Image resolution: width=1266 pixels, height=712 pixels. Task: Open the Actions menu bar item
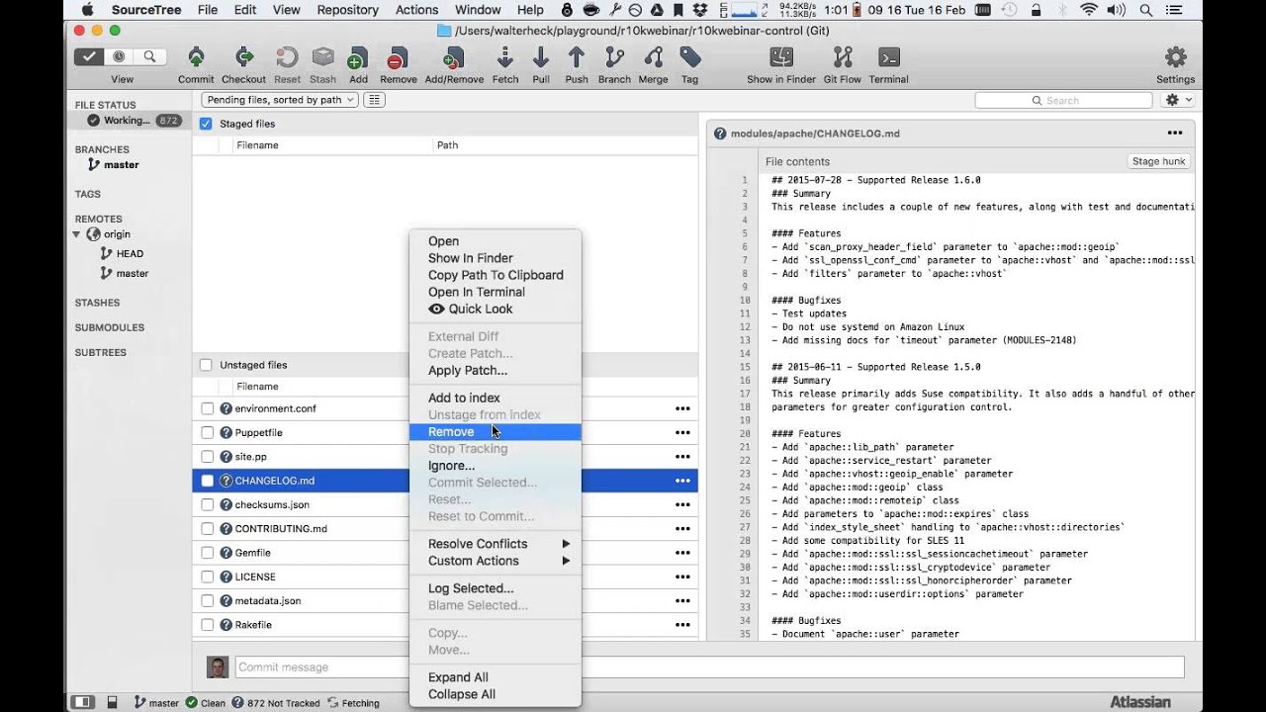(x=416, y=10)
